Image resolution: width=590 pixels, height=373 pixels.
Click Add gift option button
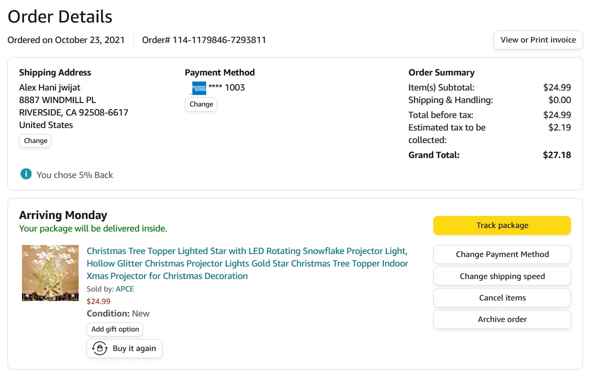115,329
